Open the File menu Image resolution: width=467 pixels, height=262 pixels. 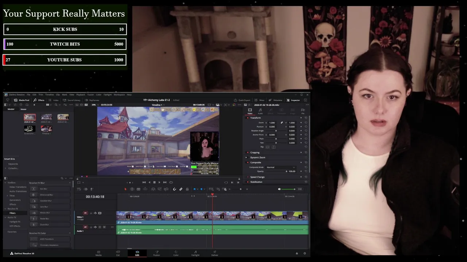(x=28, y=95)
